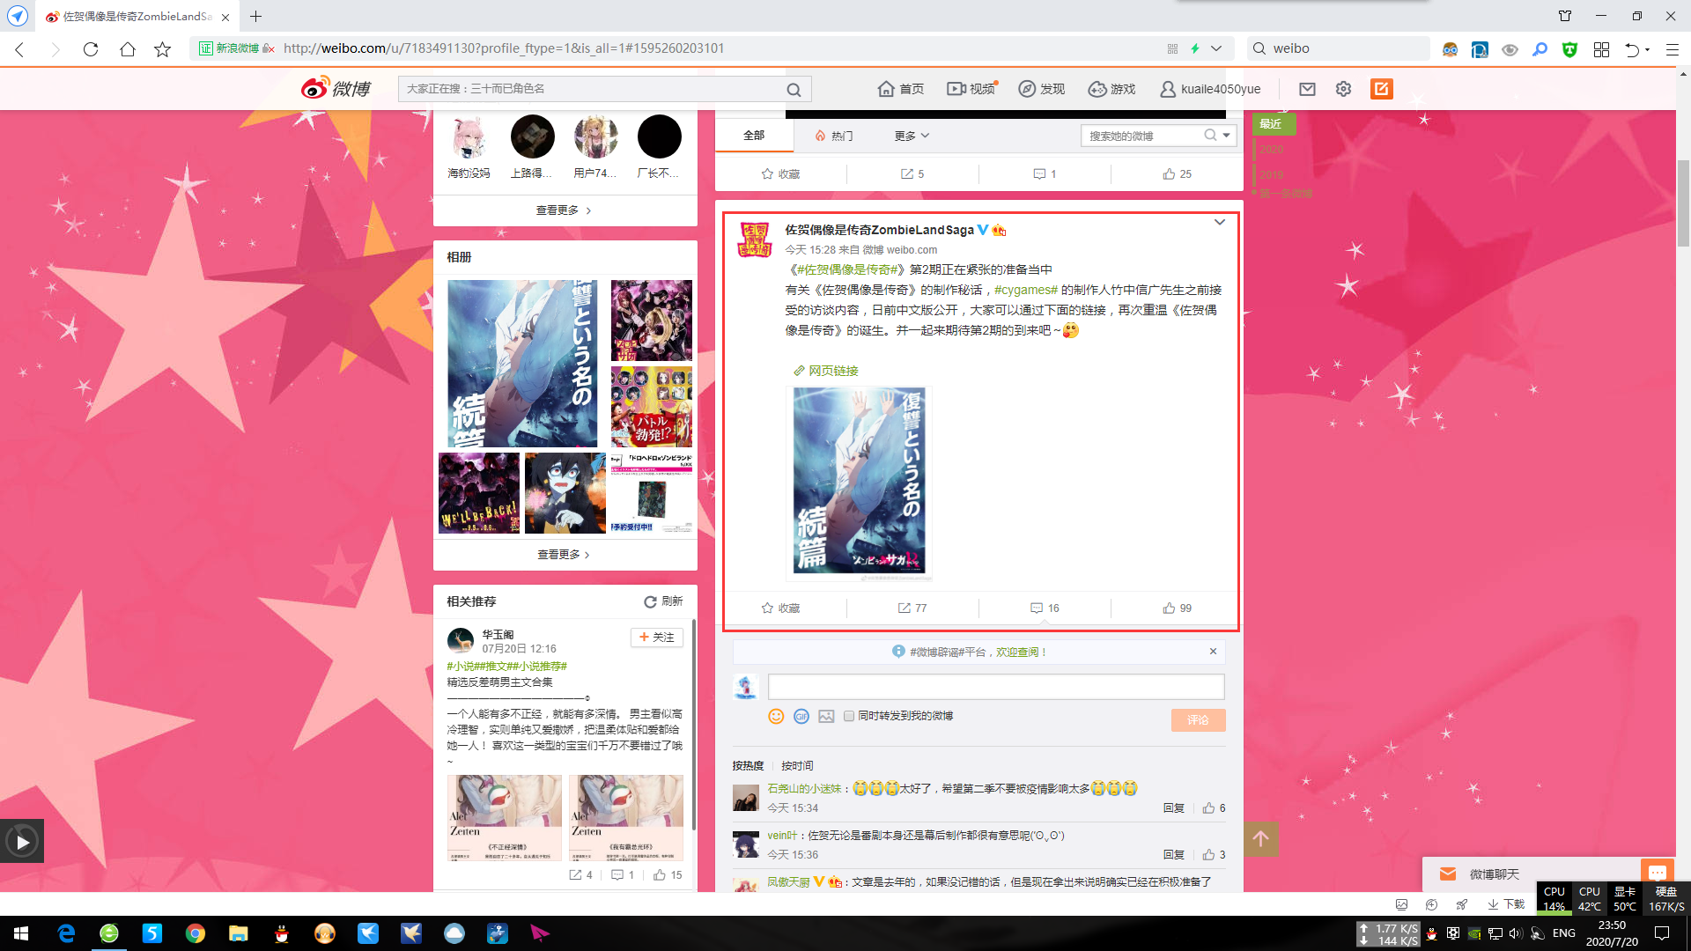The image size is (1691, 951).
Task: Expand the address bar dropdown chevron
Action: (1216, 48)
